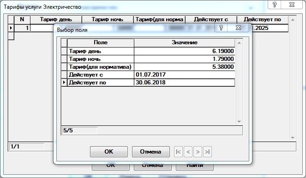The height and width of the screenshot is (178, 306).
Task: Click the Значение column header
Action: point(185,43)
